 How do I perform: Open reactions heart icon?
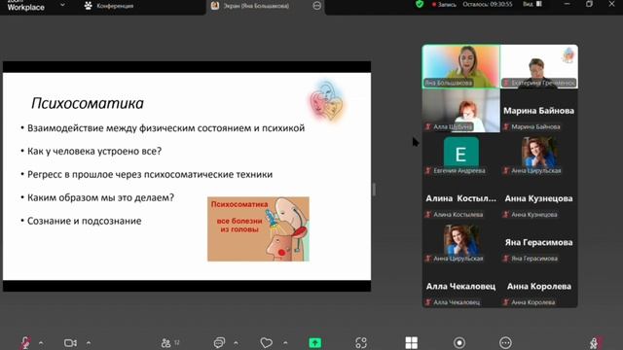(266, 342)
